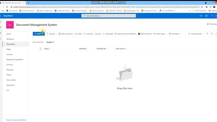This screenshot has width=217, height=122.
Task: Open the New item dropdown button
Action: point(39,34)
